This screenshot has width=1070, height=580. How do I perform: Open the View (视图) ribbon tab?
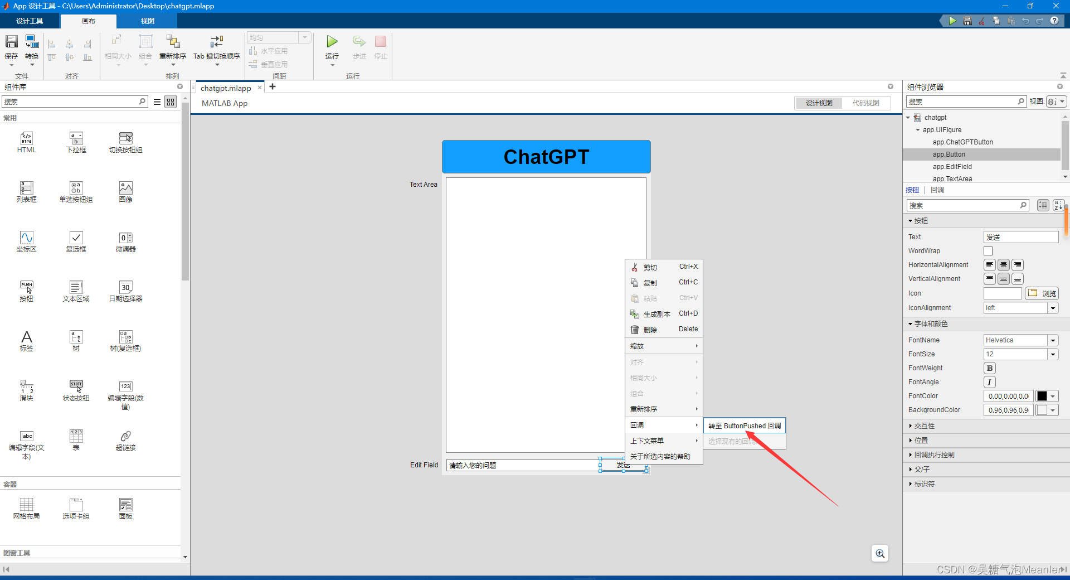(x=147, y=21)
